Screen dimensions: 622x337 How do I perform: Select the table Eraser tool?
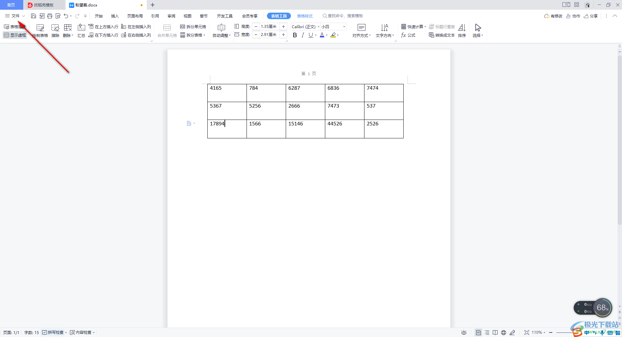coord(55,31)
